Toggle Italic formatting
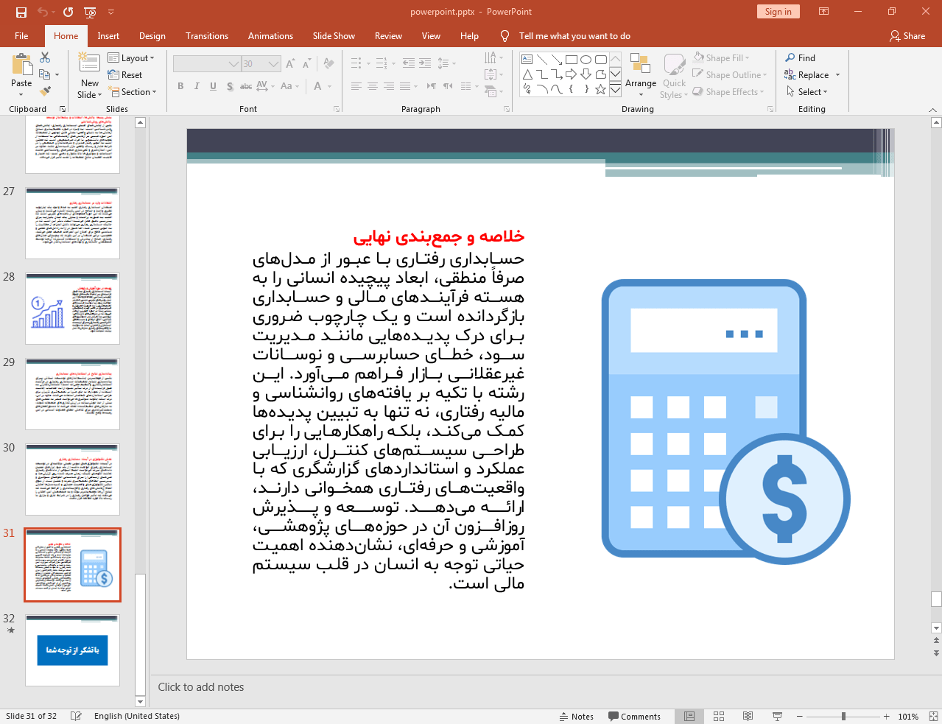This screenshot has height=724, width=942. tap(197, 86)
